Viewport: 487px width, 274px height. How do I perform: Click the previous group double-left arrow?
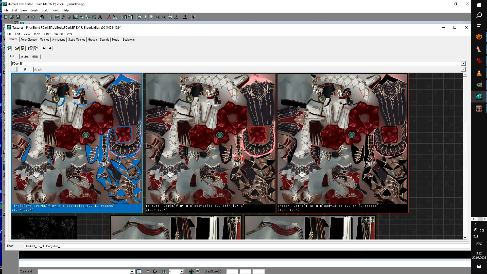(44, 48)
